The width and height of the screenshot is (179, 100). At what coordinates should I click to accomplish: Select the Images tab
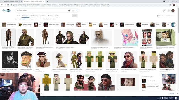pyautogui.click(x=25, y=16)
